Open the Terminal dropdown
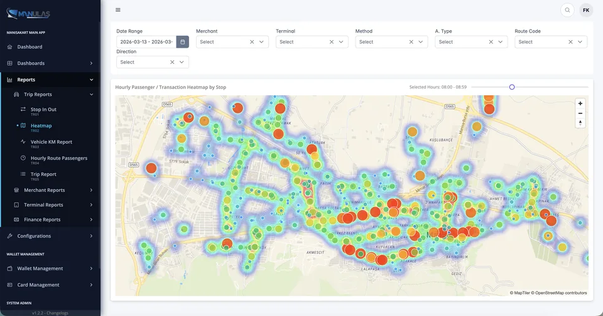Image resolution: width=603 pixels, height=316 pixels. click(341, 42)
